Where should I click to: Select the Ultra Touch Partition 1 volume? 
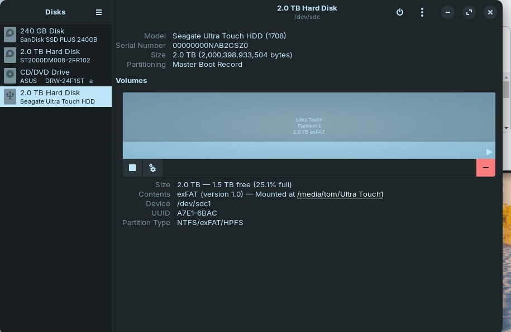tap(309, 125)
